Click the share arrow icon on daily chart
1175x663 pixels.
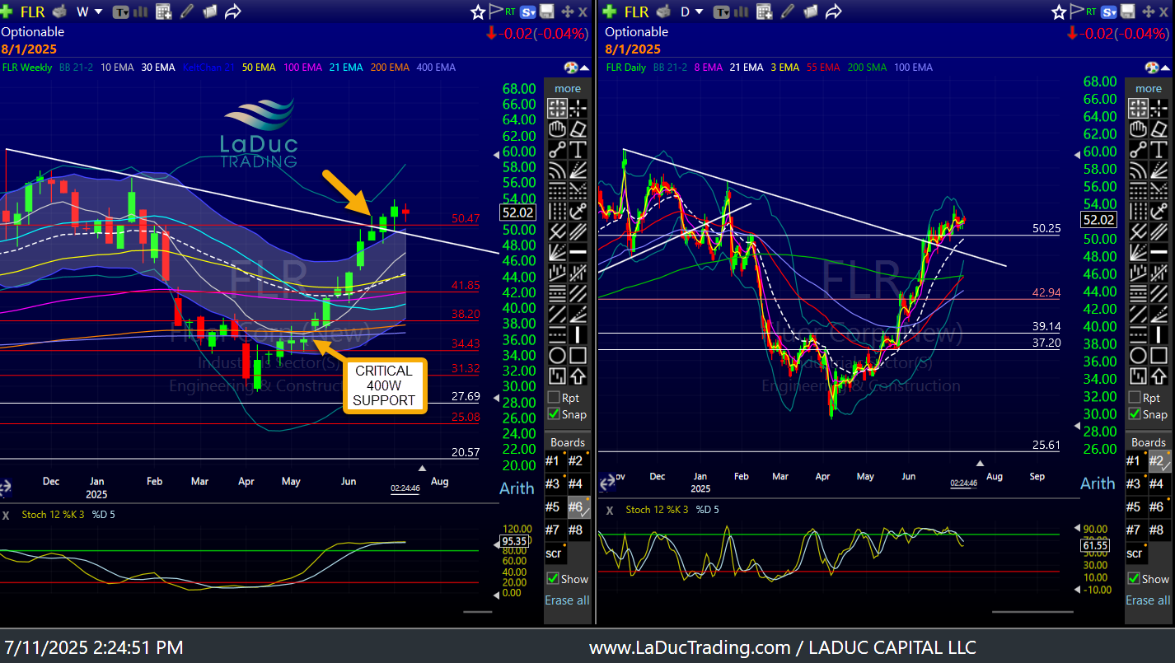[833, 12]
